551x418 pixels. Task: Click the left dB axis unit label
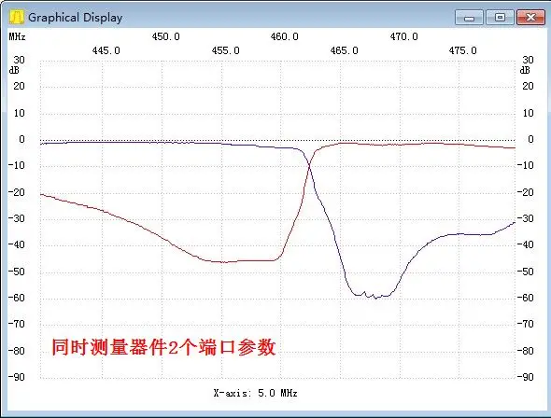(14, 70)
